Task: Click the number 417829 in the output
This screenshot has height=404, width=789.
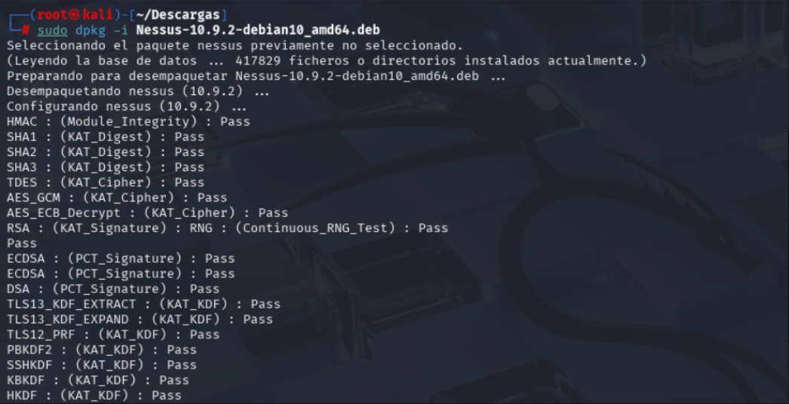Action: (x=258, y=60)
